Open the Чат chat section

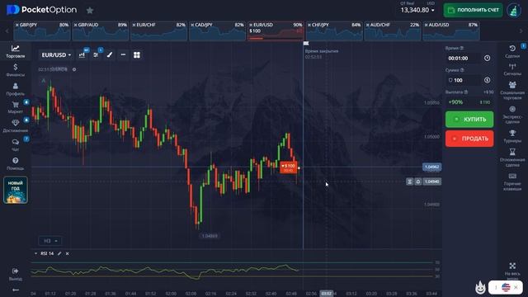(x=15, y=145)
